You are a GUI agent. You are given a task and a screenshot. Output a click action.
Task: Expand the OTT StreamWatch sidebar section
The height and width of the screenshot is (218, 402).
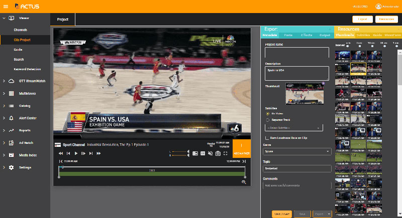5,81
